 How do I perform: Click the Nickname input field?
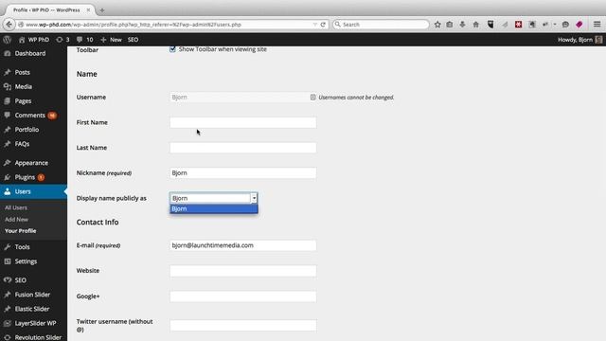(242, 172)
